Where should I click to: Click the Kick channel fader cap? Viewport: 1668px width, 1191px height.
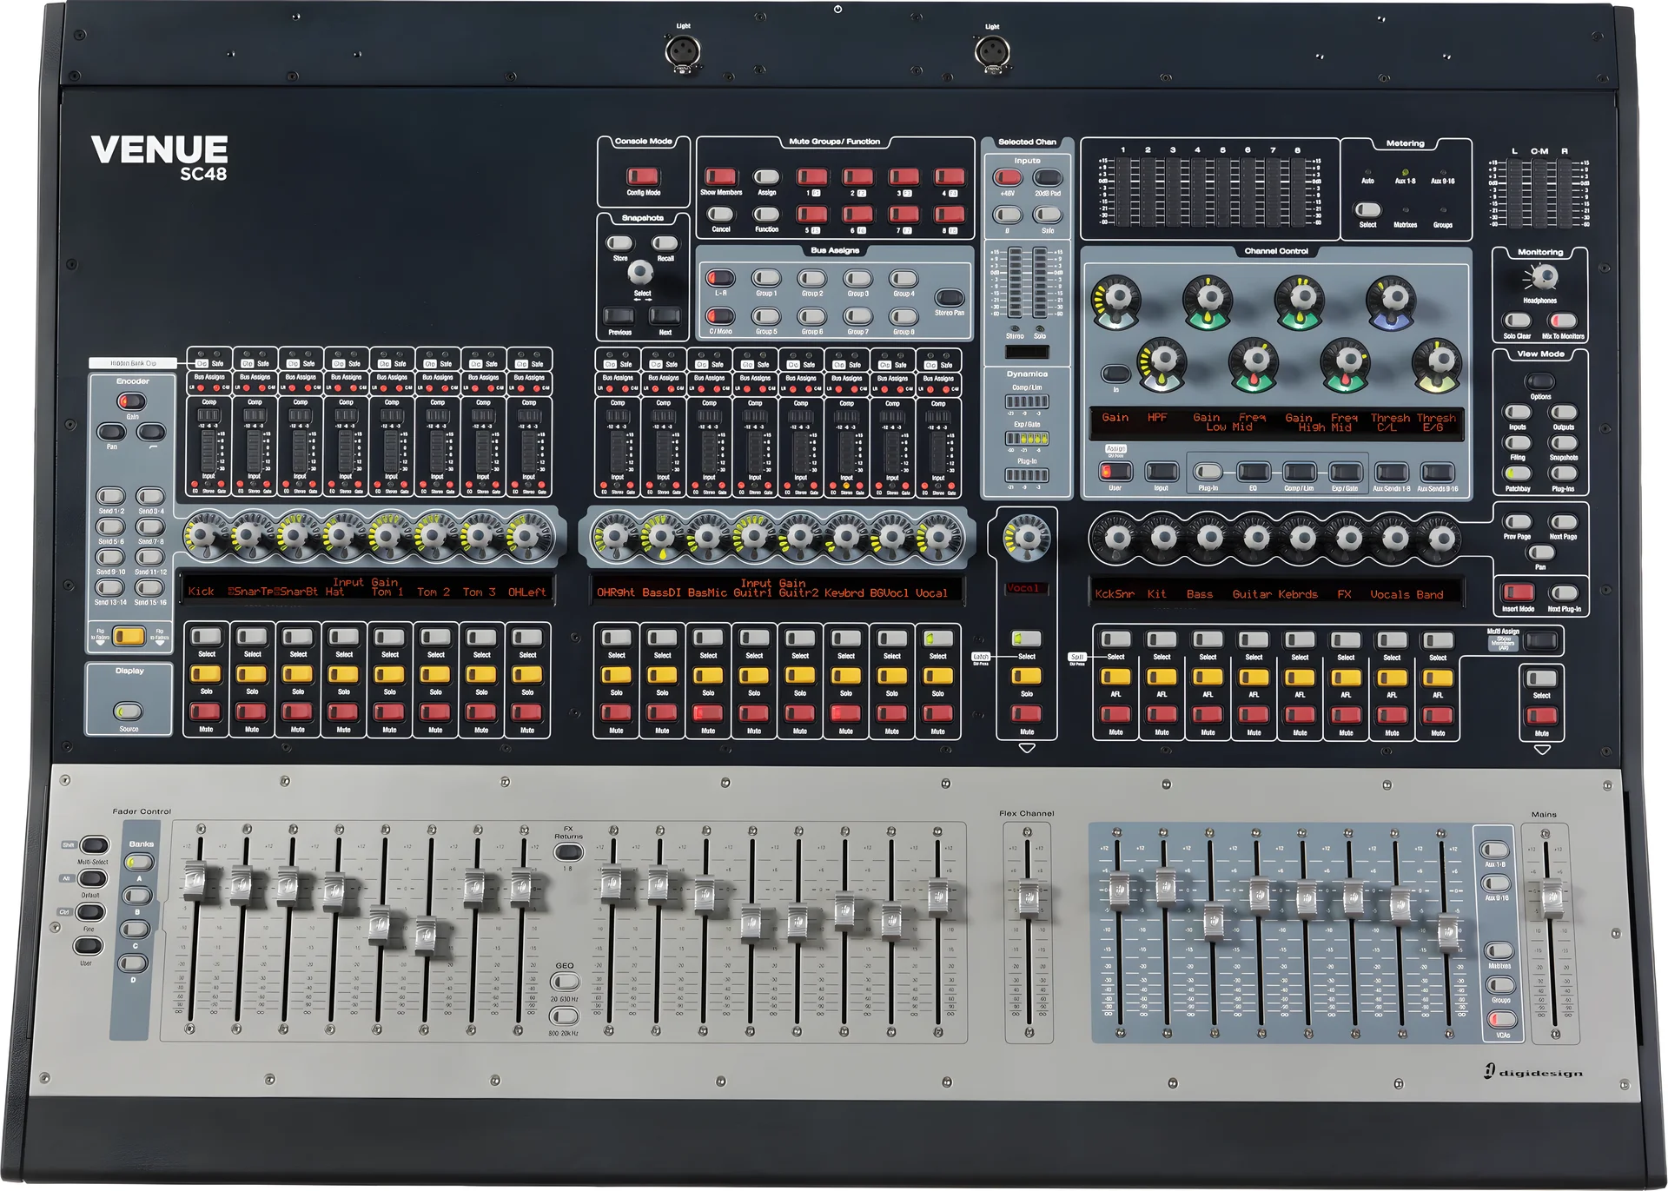[x=196, y=880]
